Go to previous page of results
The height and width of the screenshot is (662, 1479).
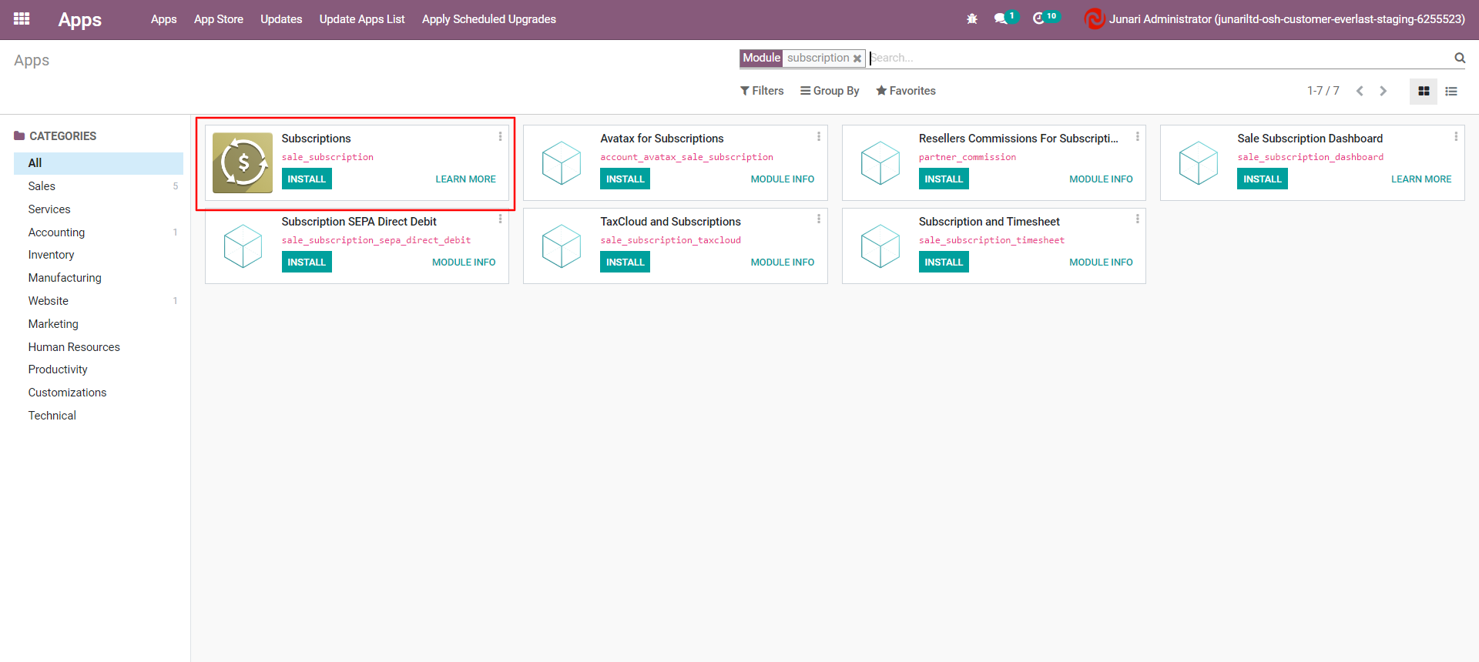click(x=1360, y=91)
